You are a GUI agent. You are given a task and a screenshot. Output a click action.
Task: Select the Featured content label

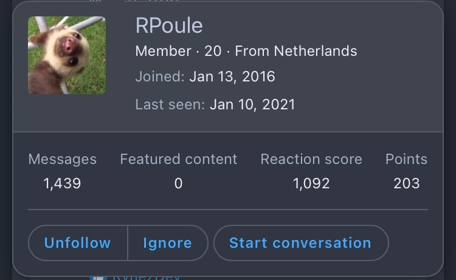(179, 159)
